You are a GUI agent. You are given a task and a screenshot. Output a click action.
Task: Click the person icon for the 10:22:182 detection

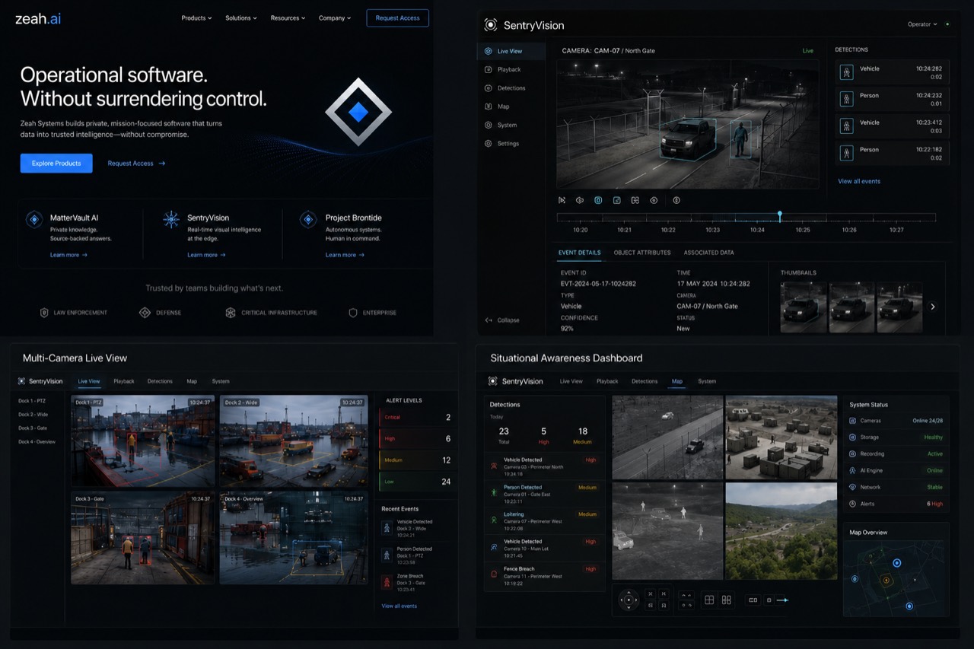(x=846, y=153)
